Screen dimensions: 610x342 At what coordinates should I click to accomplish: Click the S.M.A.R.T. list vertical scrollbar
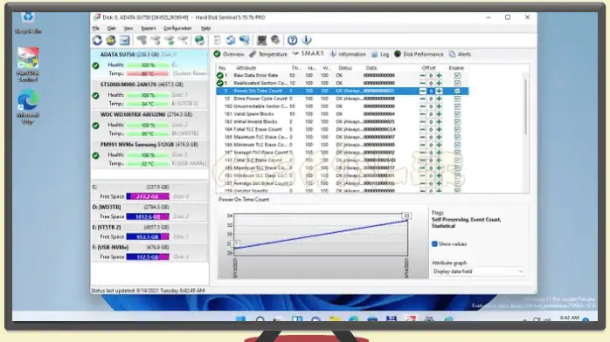click(526, 106)
